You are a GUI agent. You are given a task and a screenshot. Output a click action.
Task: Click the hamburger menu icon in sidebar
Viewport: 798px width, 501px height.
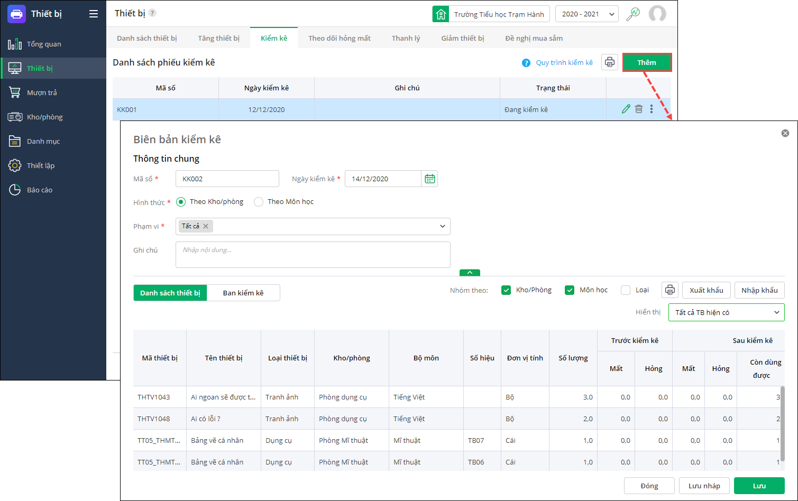[94, 14]
